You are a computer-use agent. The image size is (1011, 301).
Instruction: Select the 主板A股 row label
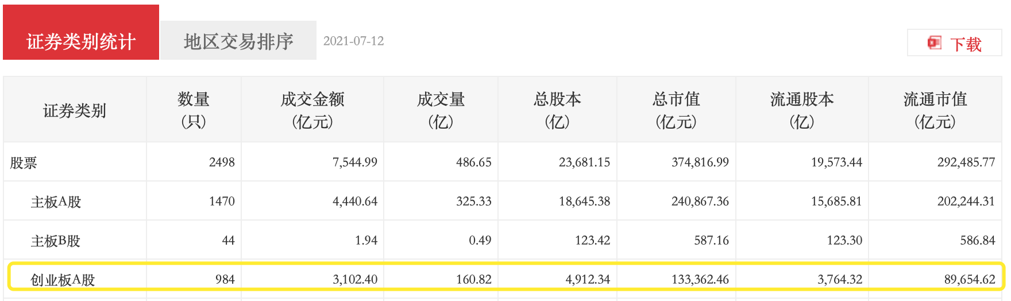pyautogui.click(x=56, y=202)
